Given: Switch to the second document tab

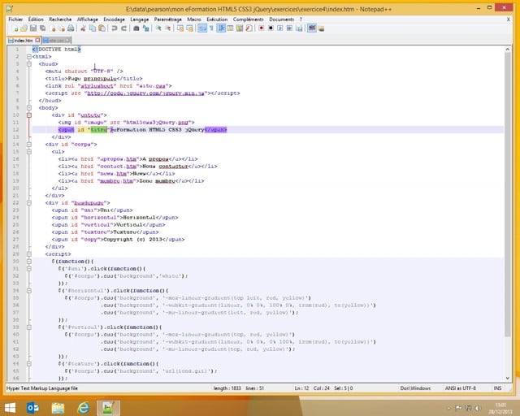Looking at the screenshot, I should click(55, 41).
